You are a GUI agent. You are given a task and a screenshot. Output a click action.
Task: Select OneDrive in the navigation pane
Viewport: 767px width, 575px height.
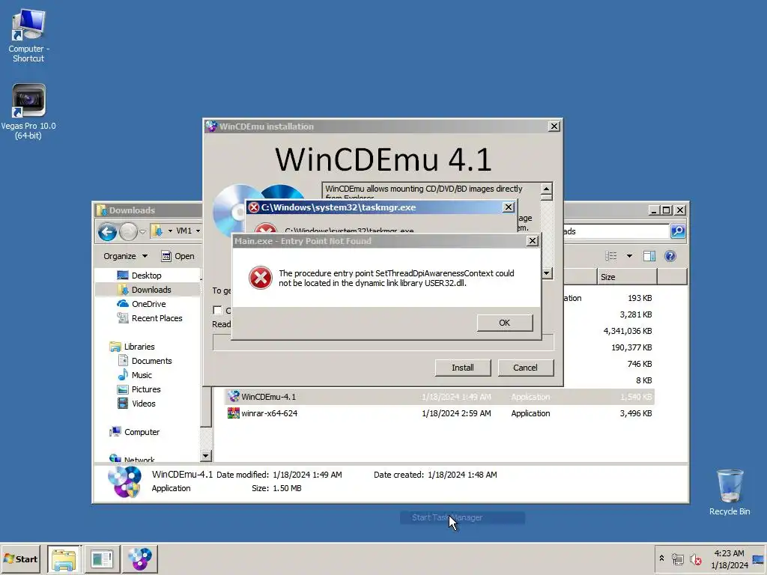click(x=149, y=304)
